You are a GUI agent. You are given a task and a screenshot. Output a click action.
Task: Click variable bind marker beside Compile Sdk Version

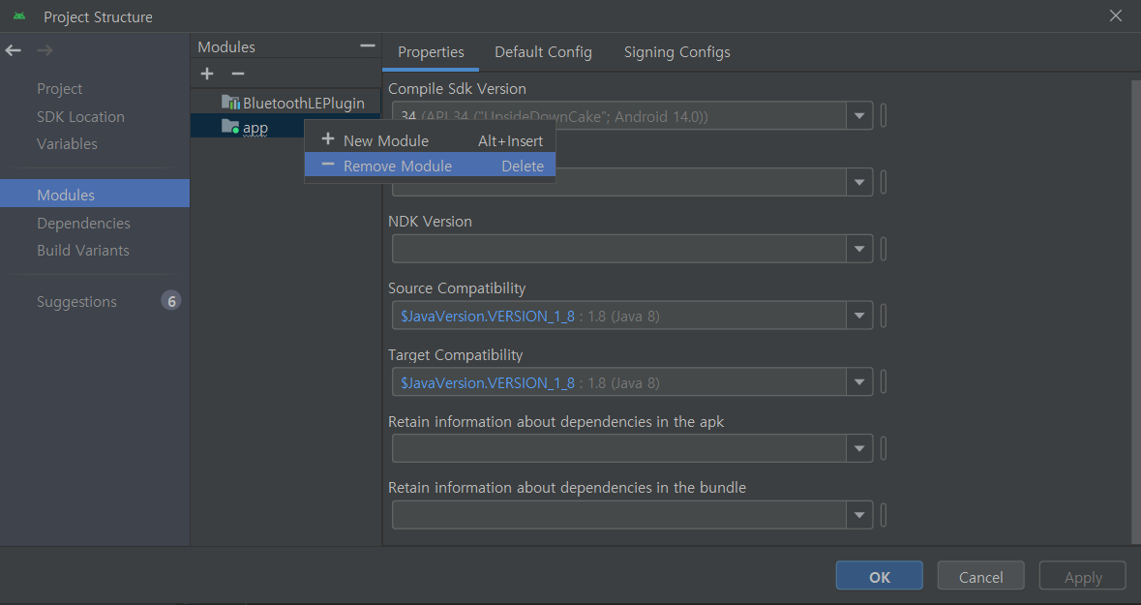tap(884, 116)
